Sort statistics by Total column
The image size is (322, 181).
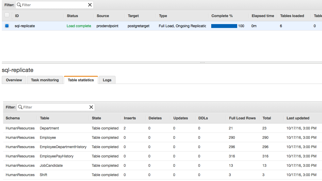[267, 118]
